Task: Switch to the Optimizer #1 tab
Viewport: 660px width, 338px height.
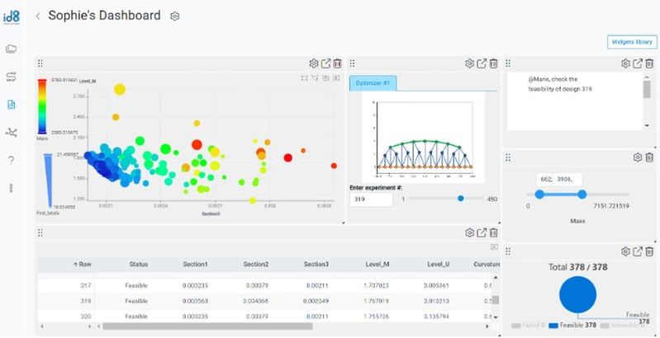Action: tap(374, 82)
